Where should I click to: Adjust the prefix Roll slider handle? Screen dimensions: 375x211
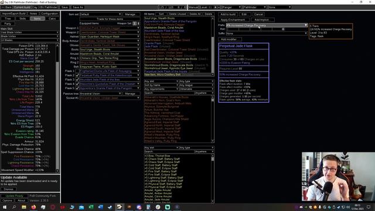point(283,29)
